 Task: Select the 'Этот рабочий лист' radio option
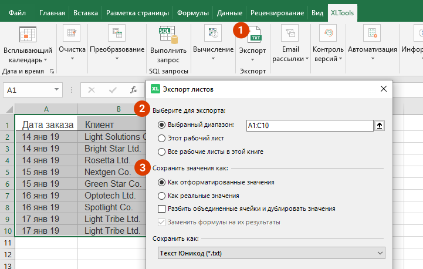[x=162, y=138]
